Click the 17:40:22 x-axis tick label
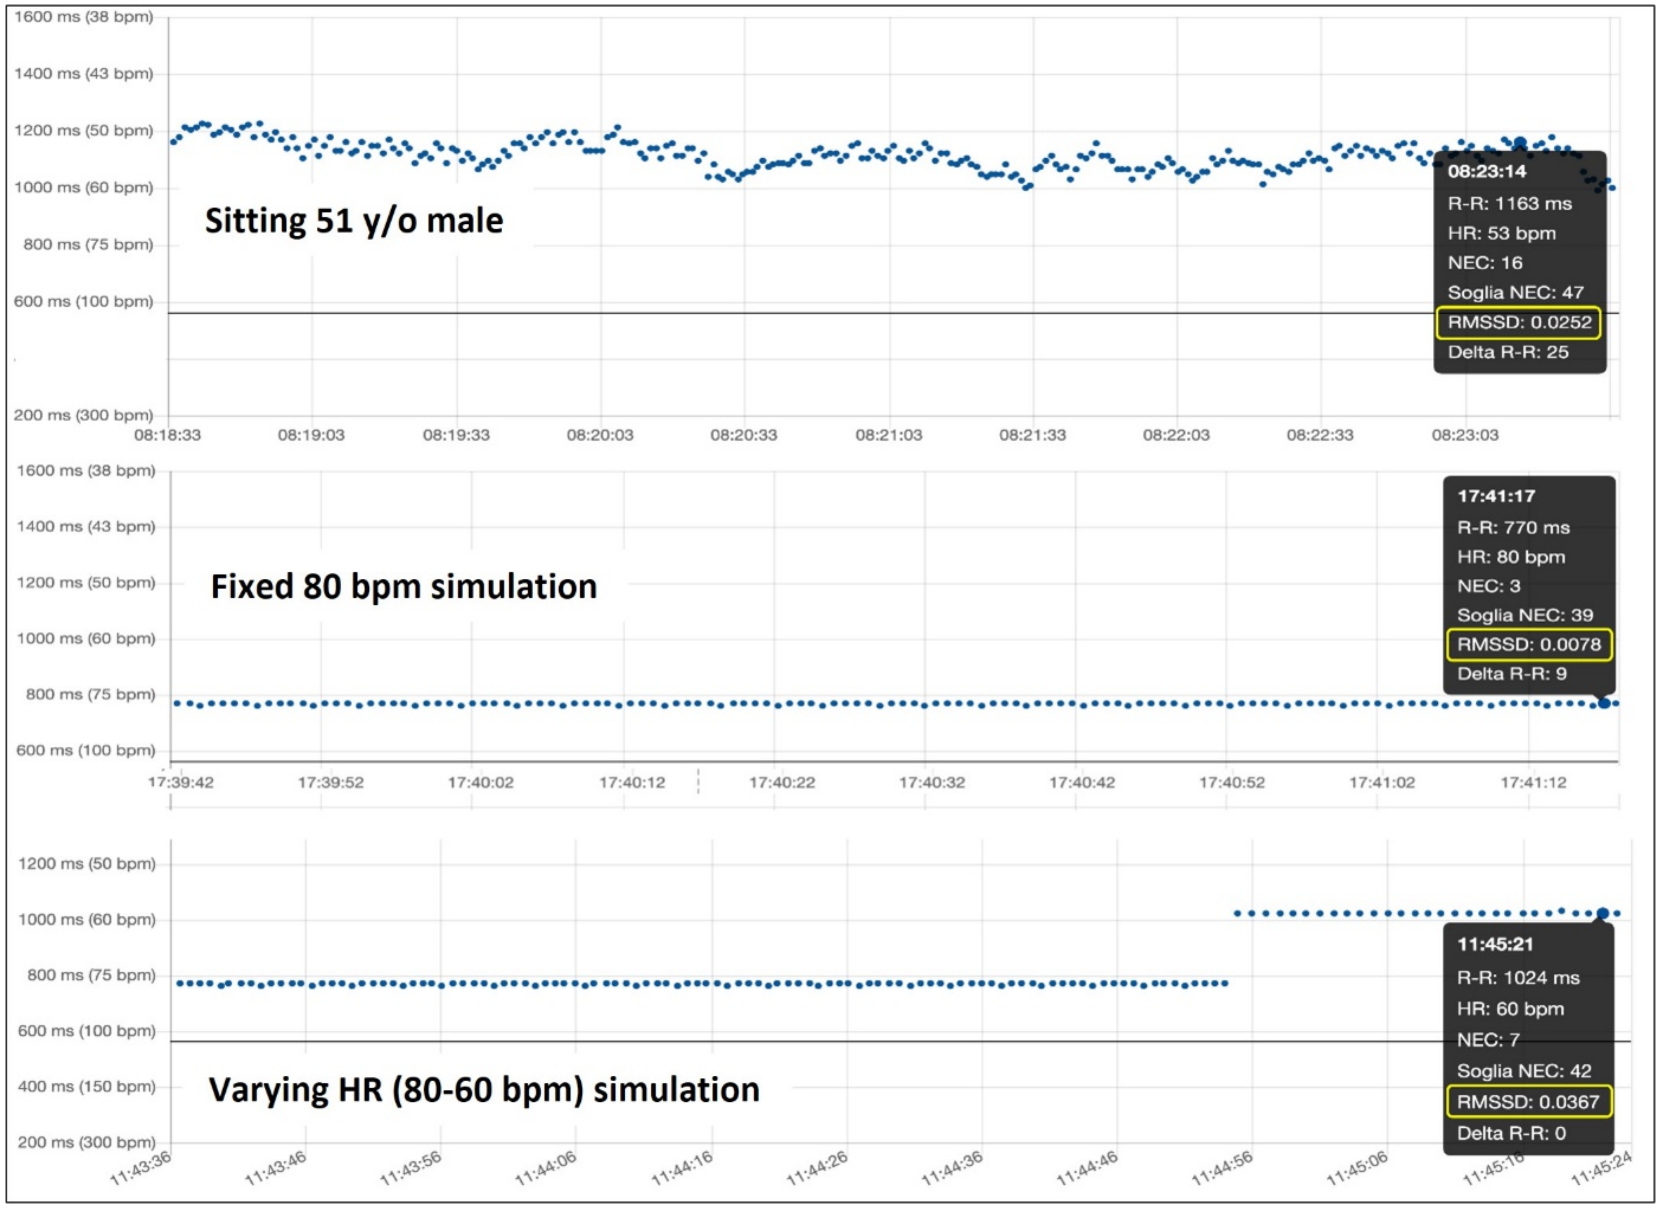 782,783
